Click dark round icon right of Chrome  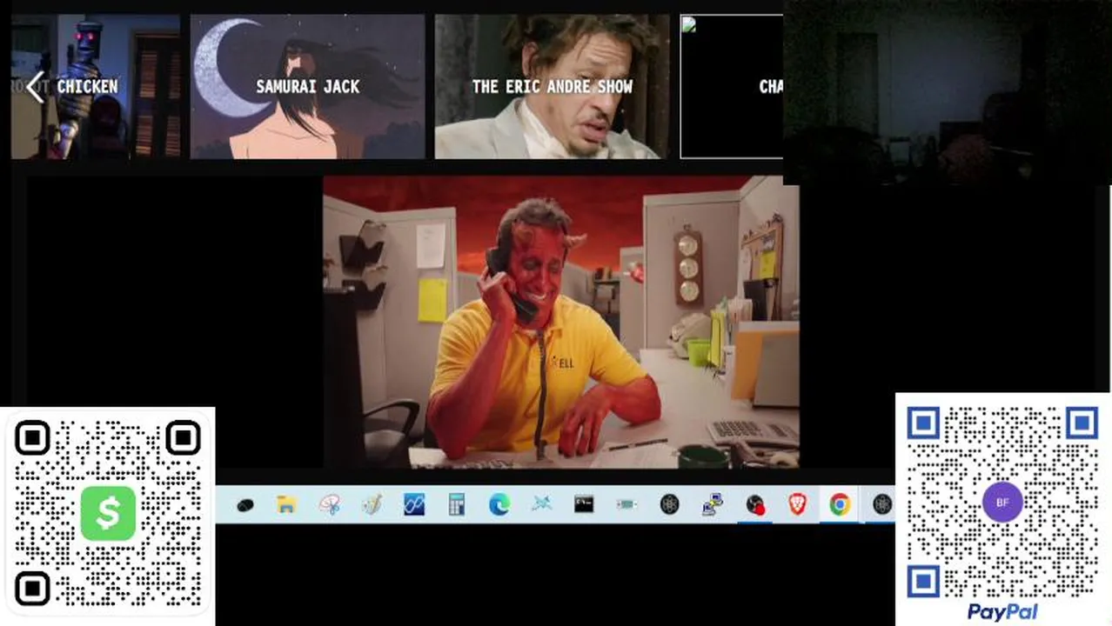coord(882,504)
